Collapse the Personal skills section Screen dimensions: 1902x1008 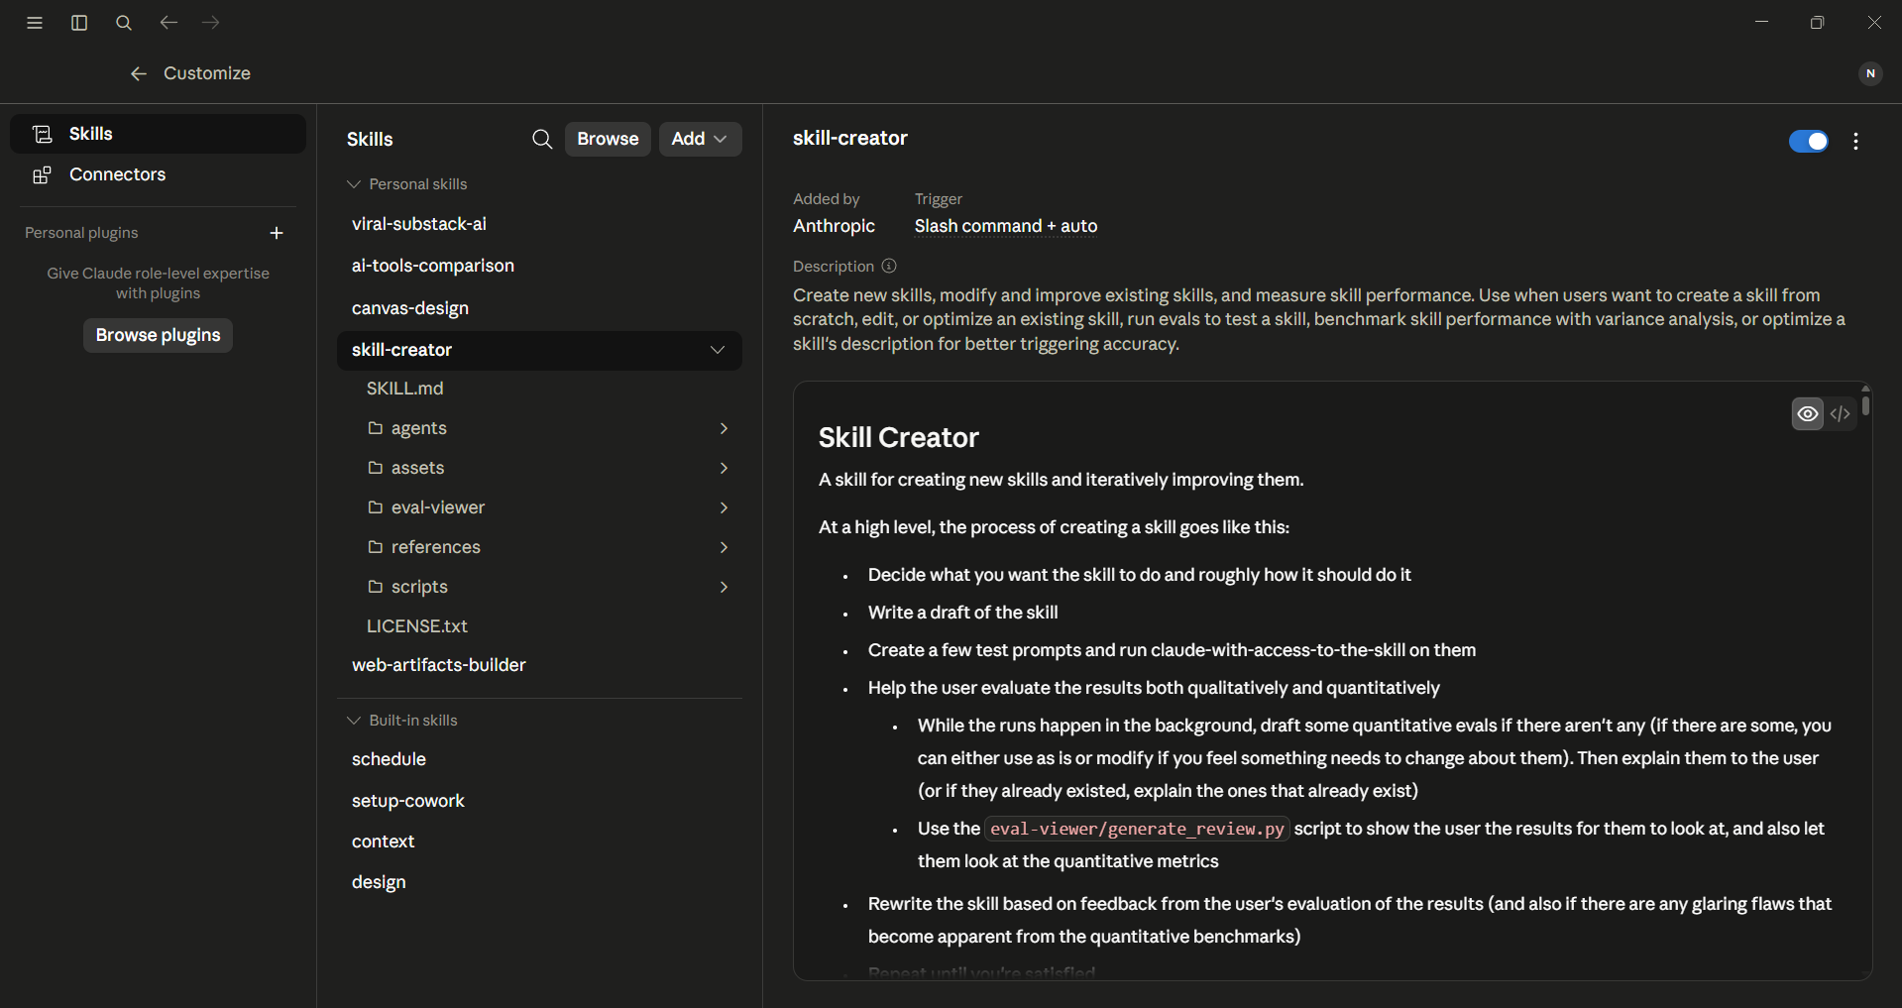pos(407,184)
